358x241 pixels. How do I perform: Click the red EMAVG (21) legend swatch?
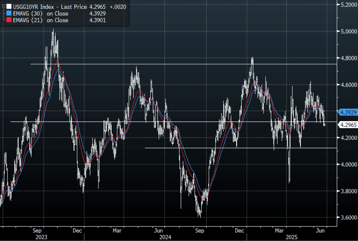click(x=9, y=20)
